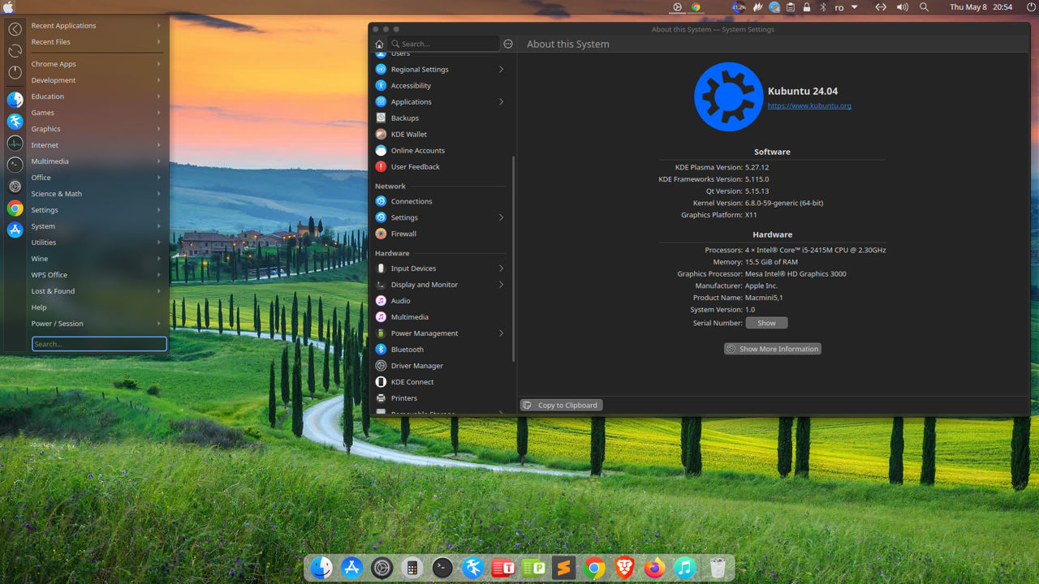Open the options menu icon beside the settings search
Screen dimensions: 1039x584
(x=508, y=44)
